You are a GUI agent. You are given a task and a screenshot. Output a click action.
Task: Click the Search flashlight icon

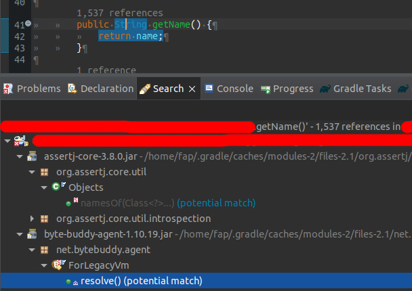(145, 89)
